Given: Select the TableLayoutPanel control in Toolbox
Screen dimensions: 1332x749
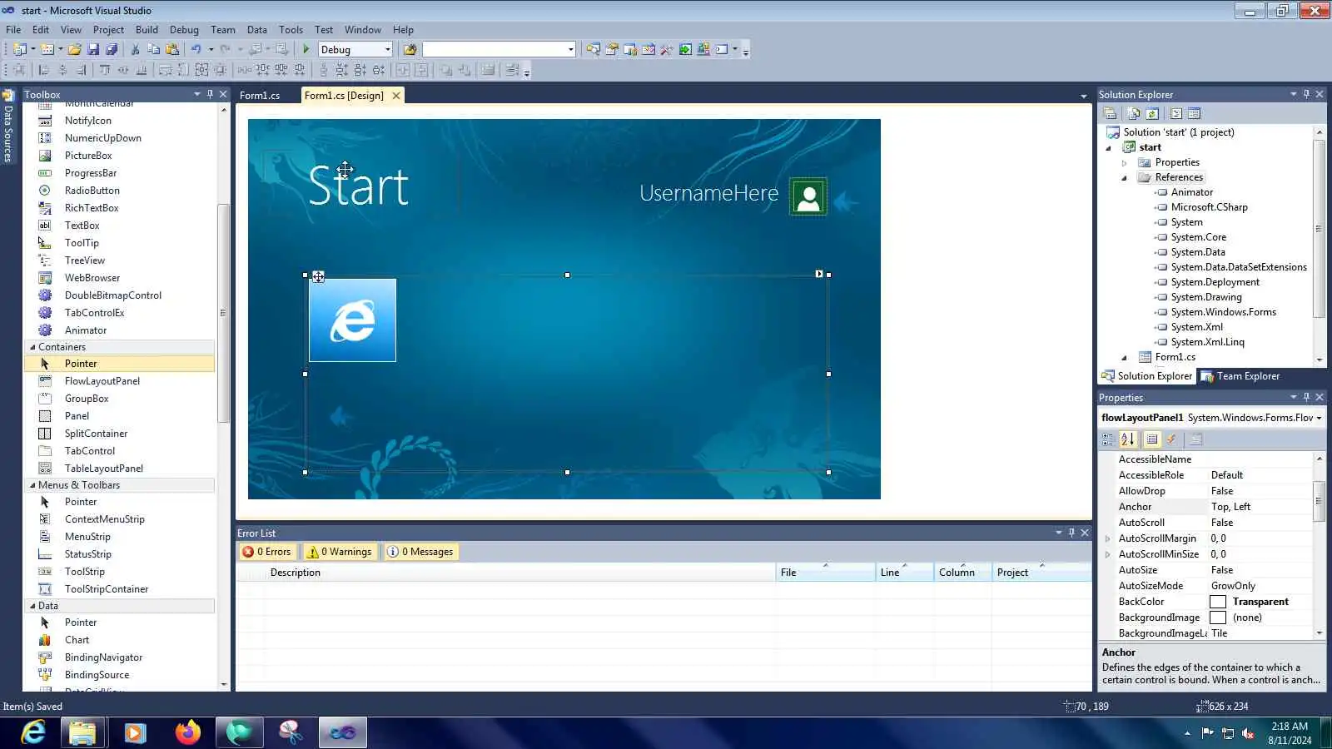Looking at the screenshot, I should 104,469.
